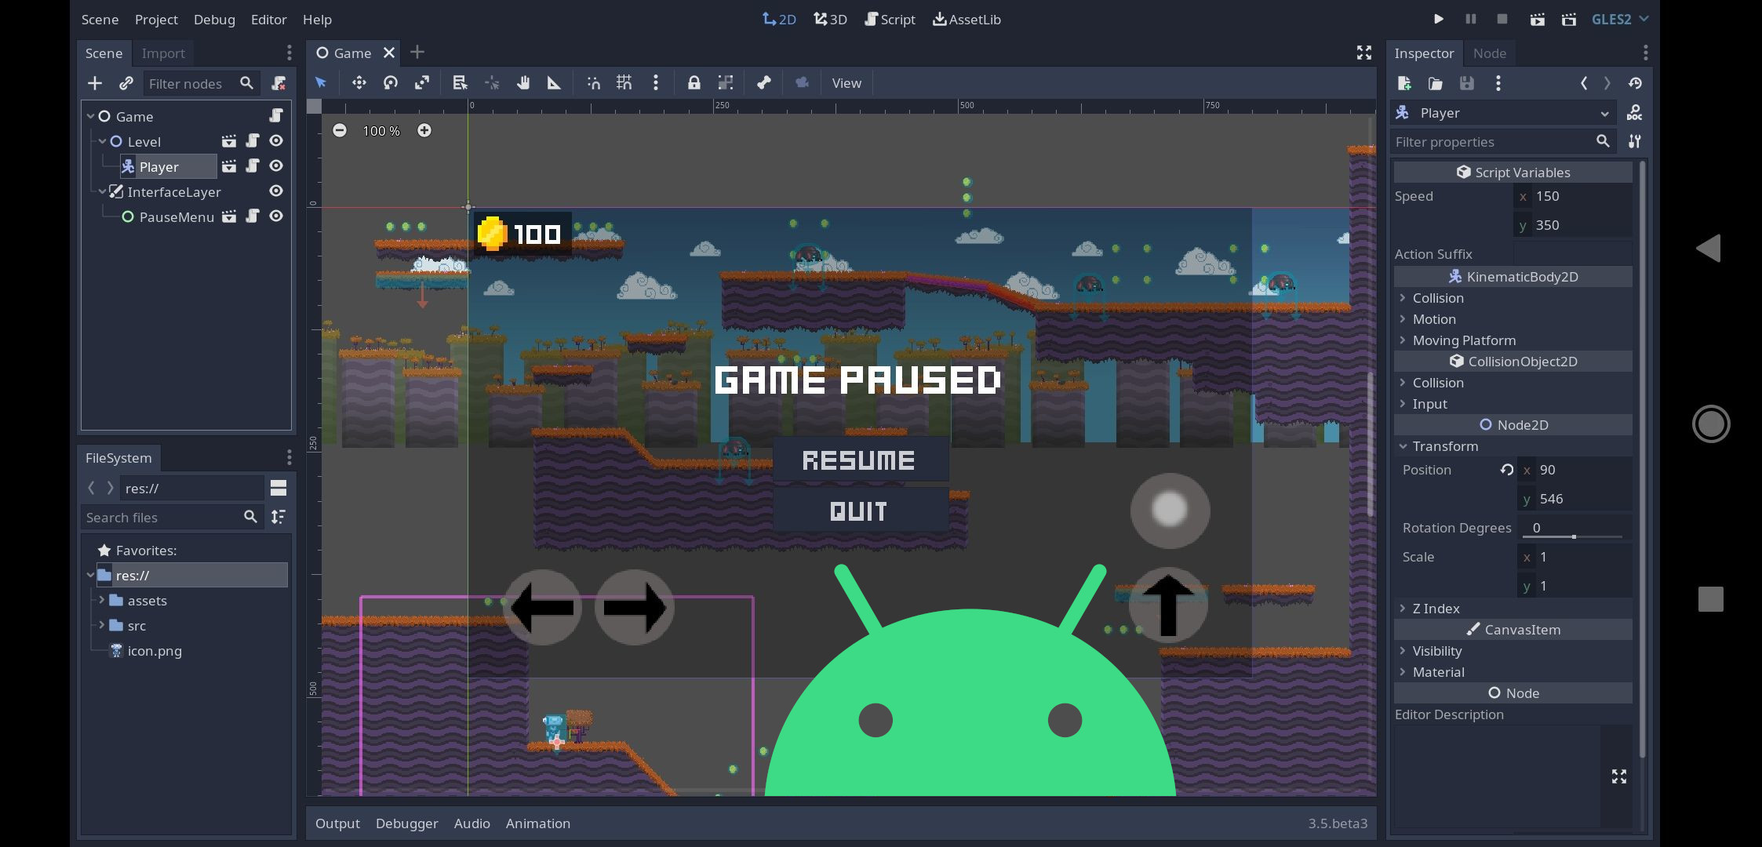Switch to the Import tab
The width and height of the screenshot is (1762, 847).
(163, 53)
